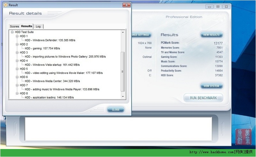
Task: Select the importing pictures to Photo Gallery row
Action: click(65, 56)
